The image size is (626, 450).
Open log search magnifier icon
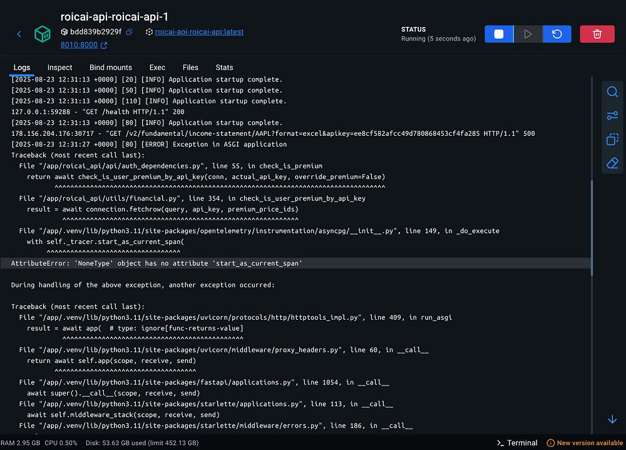[612, 92]
